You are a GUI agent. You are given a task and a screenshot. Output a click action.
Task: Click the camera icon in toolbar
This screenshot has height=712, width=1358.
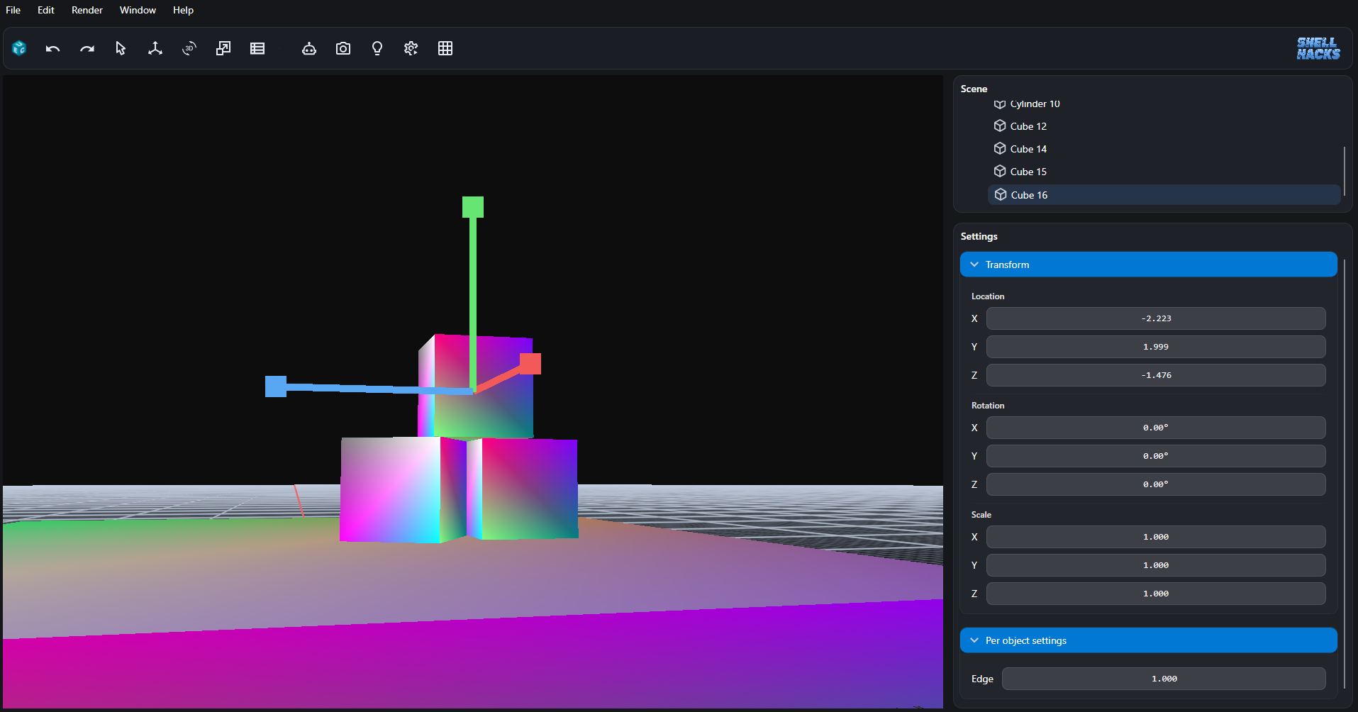pyautogui.click(x=343, y=48)
